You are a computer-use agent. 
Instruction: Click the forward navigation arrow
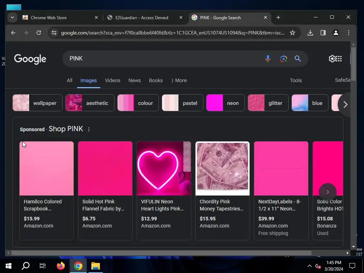click(26, 33)
